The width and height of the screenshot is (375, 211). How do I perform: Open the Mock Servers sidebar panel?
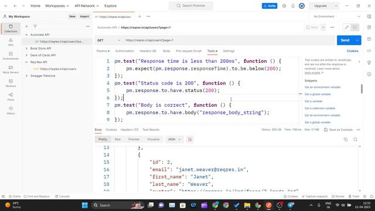[11, 69]
